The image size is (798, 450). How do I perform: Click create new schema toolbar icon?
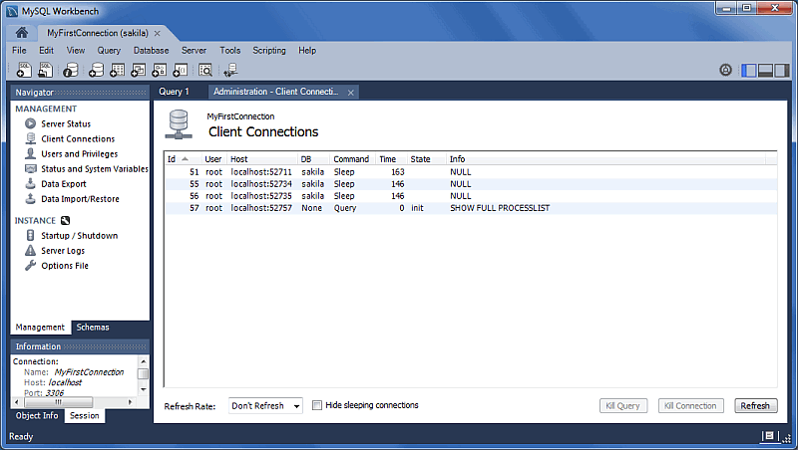pos(96,70)
